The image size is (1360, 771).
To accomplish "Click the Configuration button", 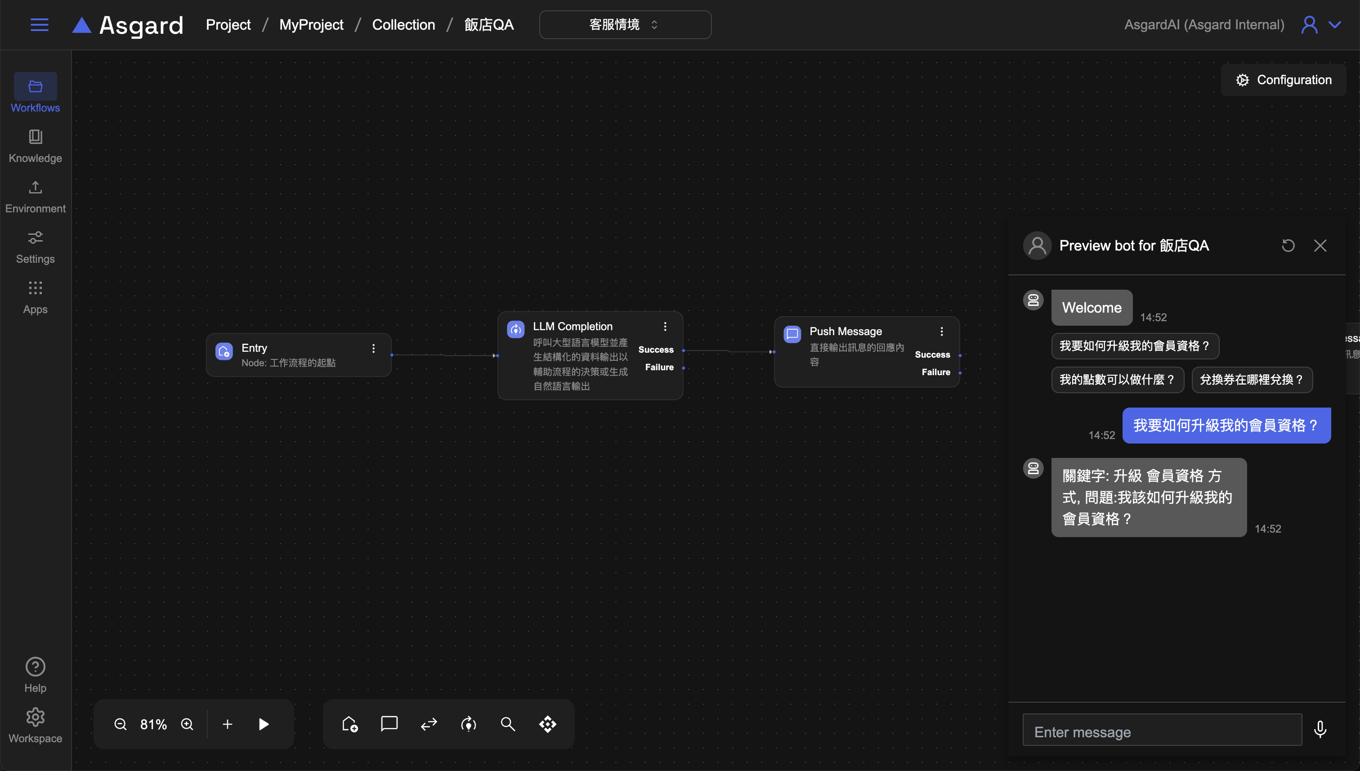I will click(x=1283, y=80).
